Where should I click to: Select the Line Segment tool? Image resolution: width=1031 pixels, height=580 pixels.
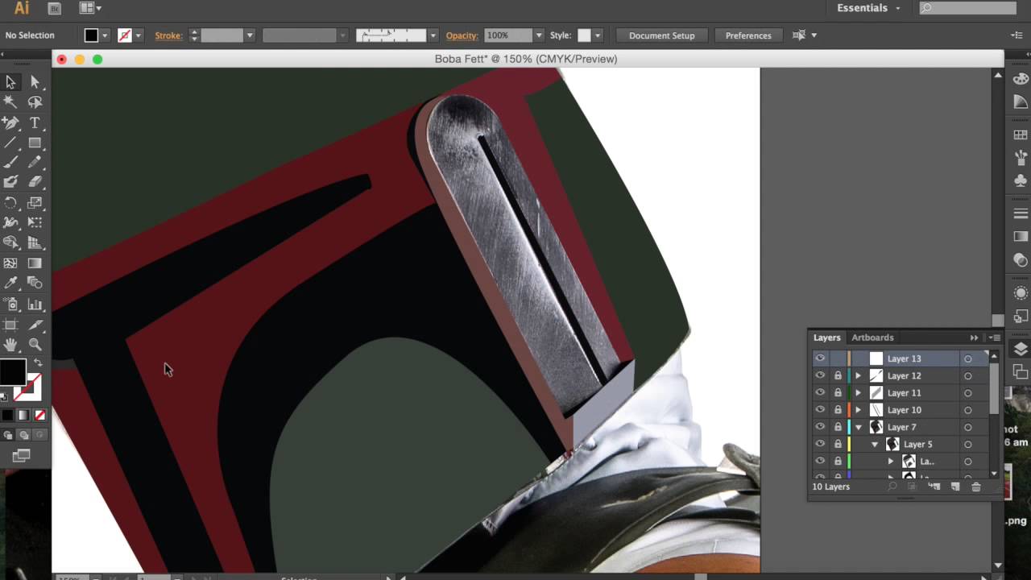coord(10,143)
